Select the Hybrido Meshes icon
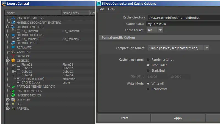 [x=13, y=95]
